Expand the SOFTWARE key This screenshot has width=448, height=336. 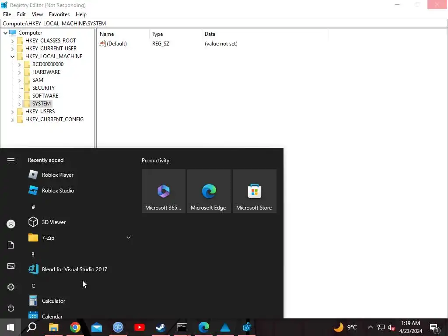pyautogui.click(x=19, y=96)
